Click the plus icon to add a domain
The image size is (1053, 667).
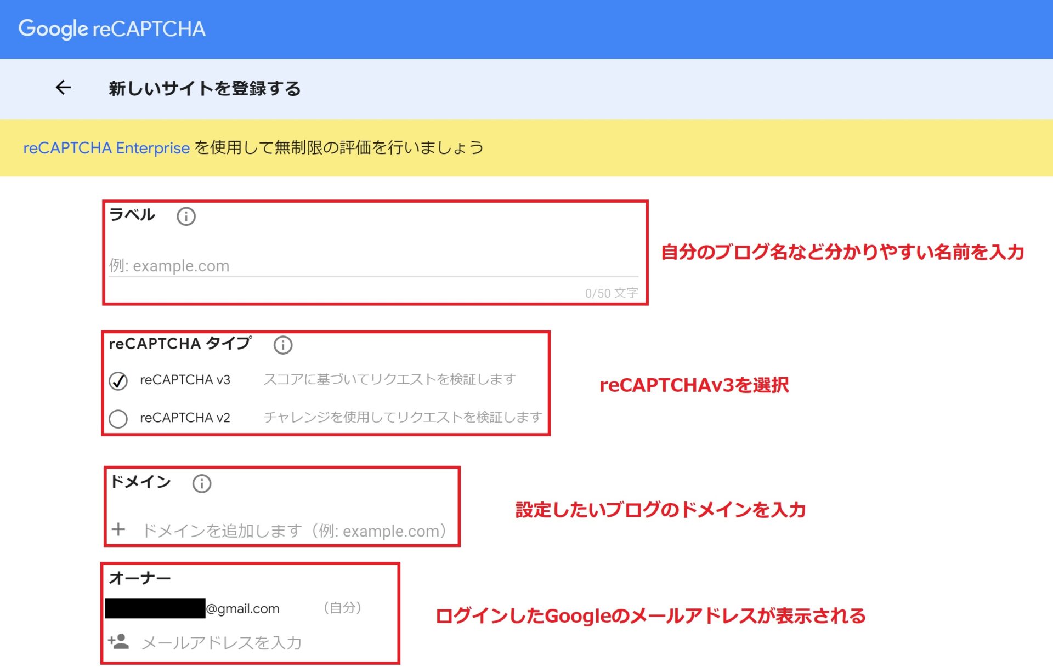[x=118, y=529]
